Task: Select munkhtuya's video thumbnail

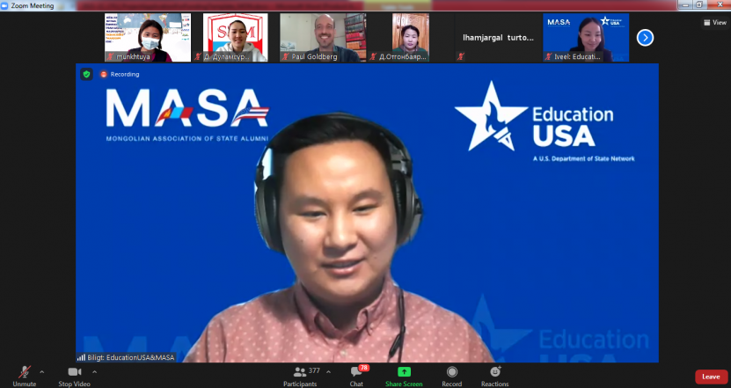Action: click(x=148, y=38)
